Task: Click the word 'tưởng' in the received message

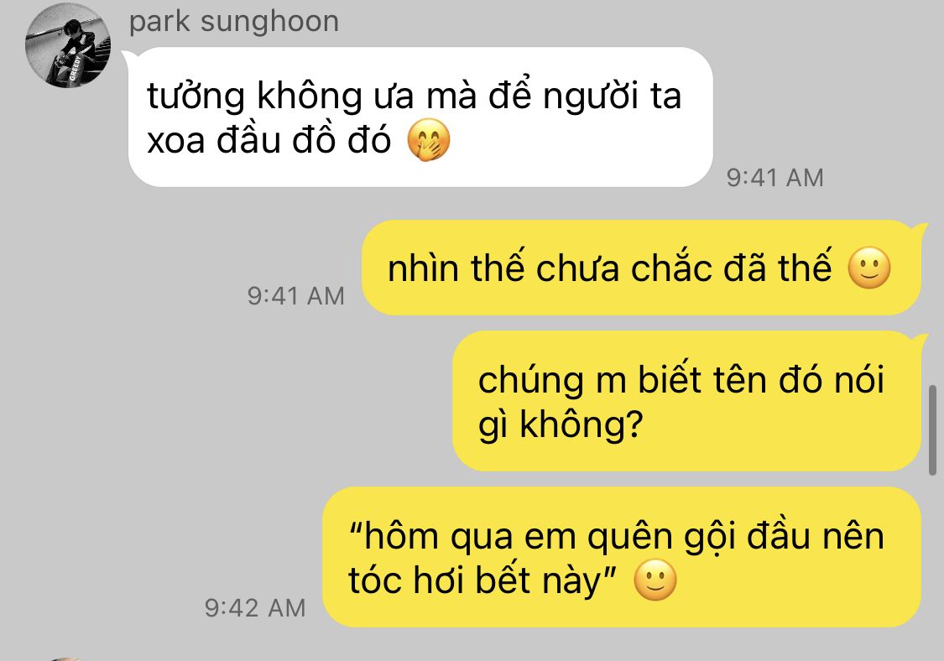Action: pos(196,96)
